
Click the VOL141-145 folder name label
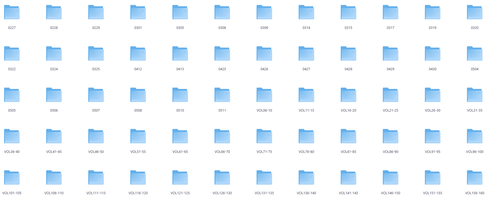point(348,193)
